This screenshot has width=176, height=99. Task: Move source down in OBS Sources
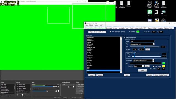tap(28, 95)
